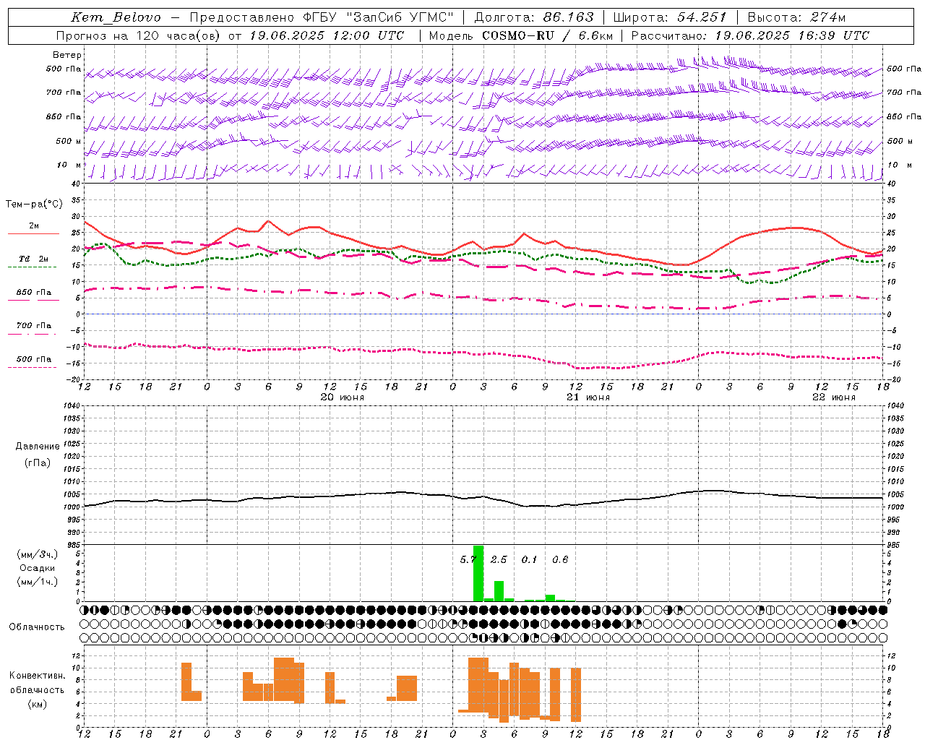
Task: Click the Конвективн. convective cloud label
Action: pyautogui.click(x=38, y=676)
